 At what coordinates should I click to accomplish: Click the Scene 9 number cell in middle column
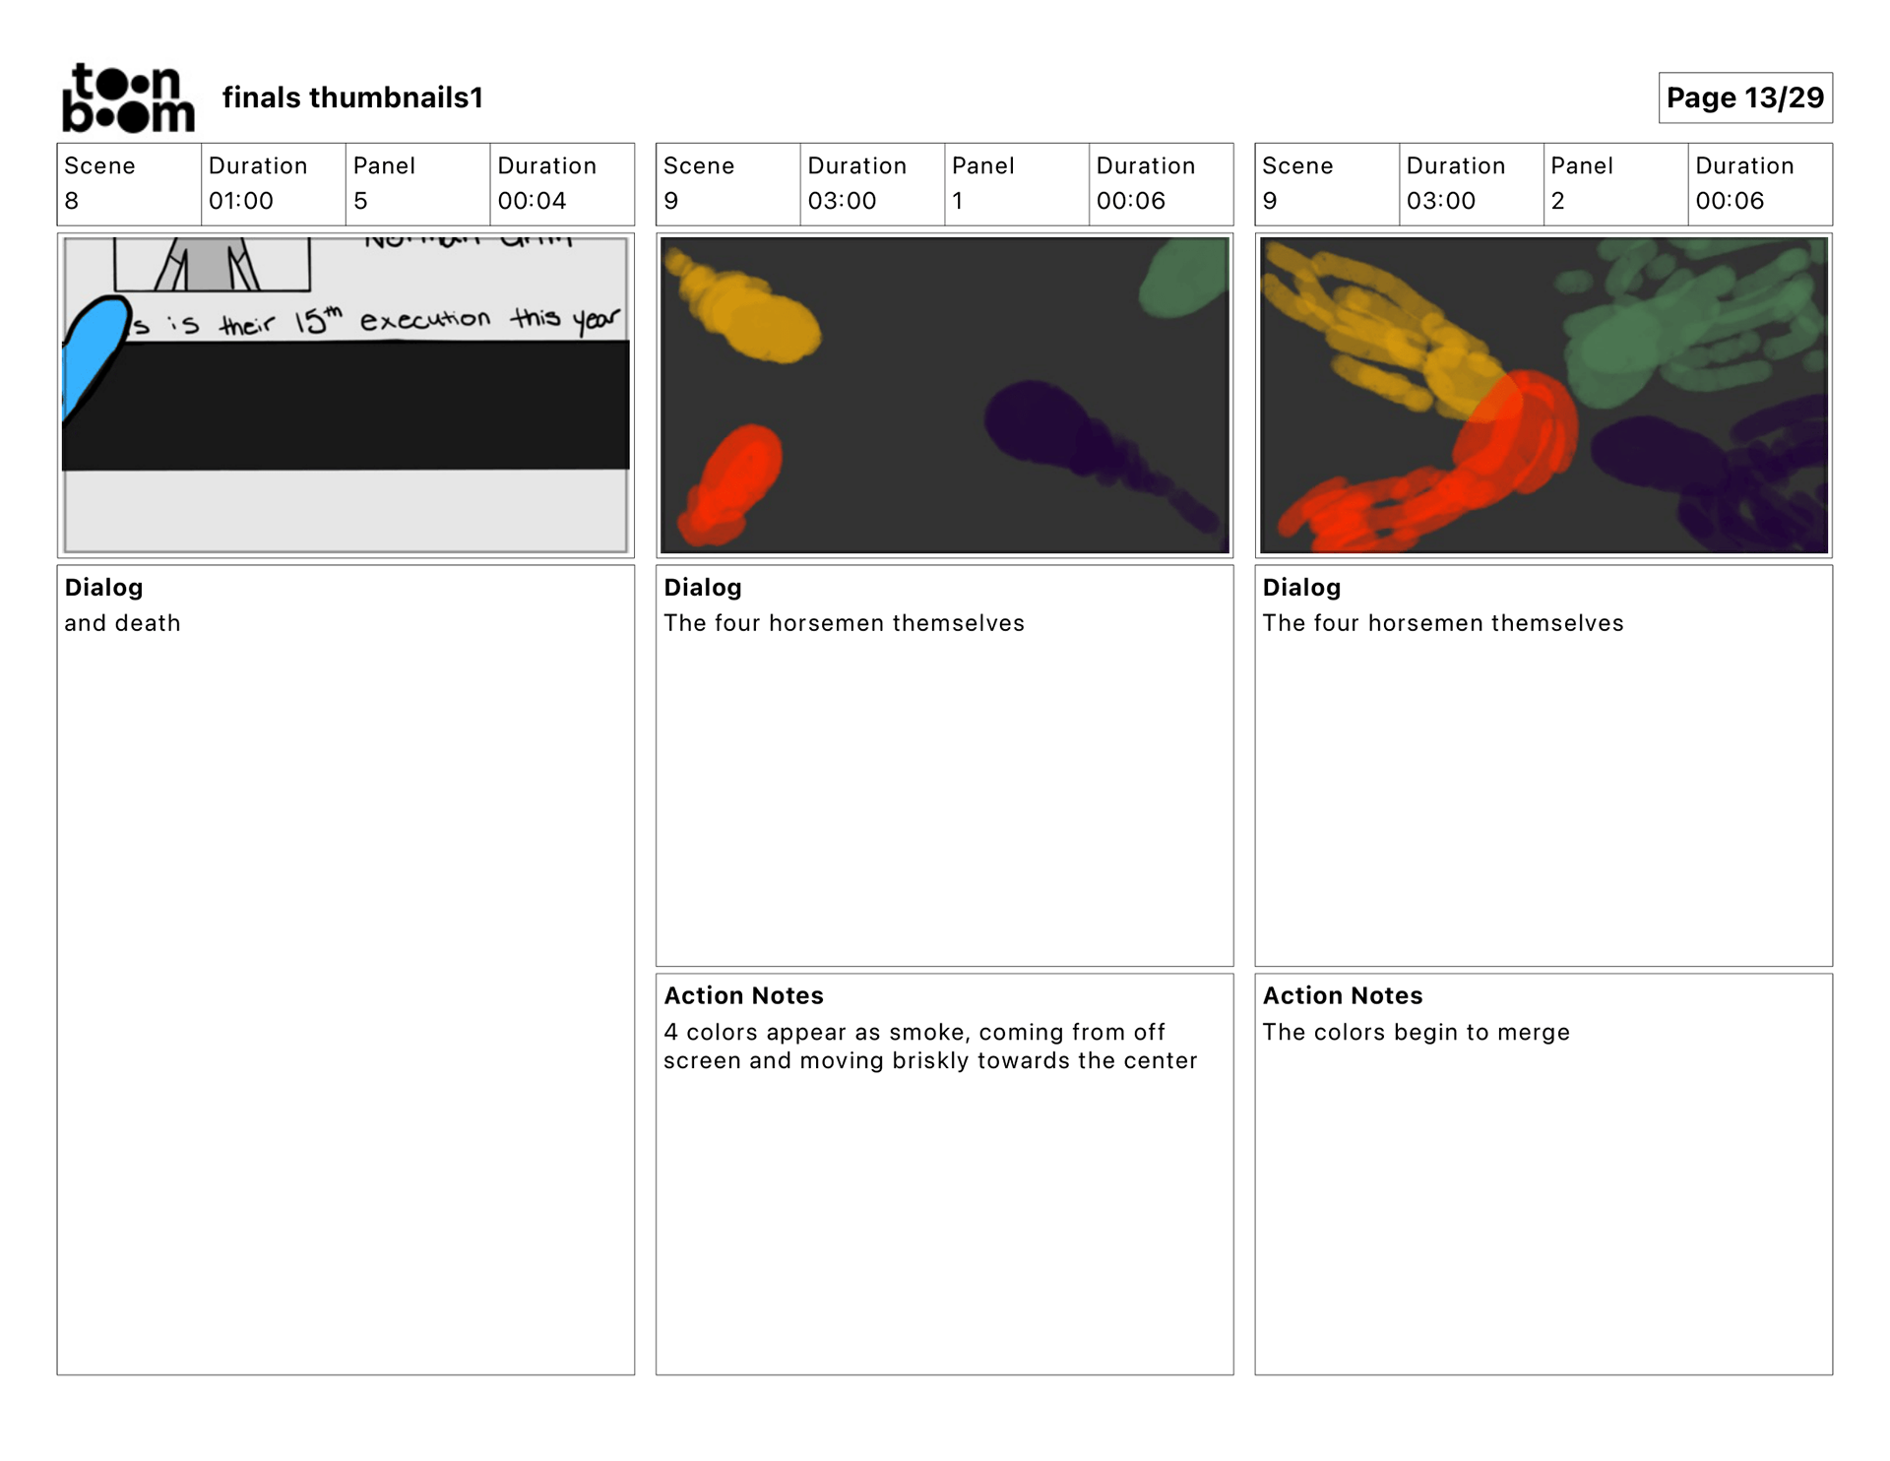(727, 184)
